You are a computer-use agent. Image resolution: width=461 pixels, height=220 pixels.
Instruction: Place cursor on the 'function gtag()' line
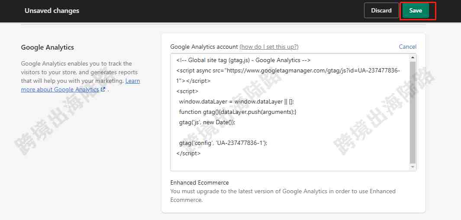pos(238,112)
